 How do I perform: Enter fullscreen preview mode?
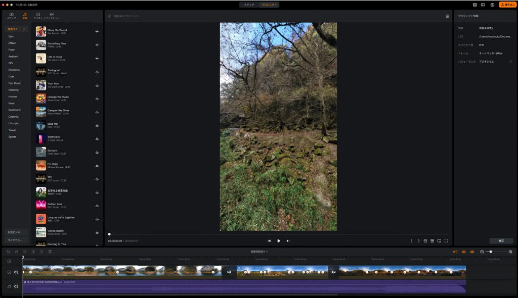(446, 241)
